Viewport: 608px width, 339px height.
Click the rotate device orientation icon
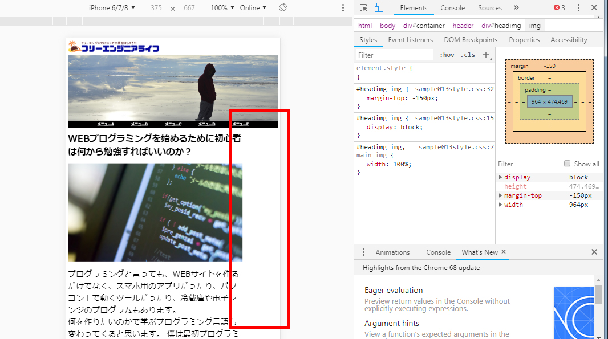(x=283, y=8)
